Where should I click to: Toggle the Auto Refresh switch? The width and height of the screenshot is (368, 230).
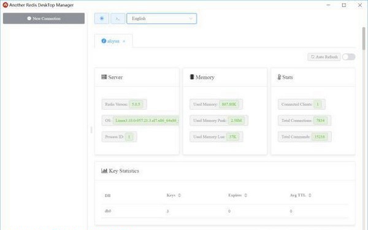(x=348, y=57)
